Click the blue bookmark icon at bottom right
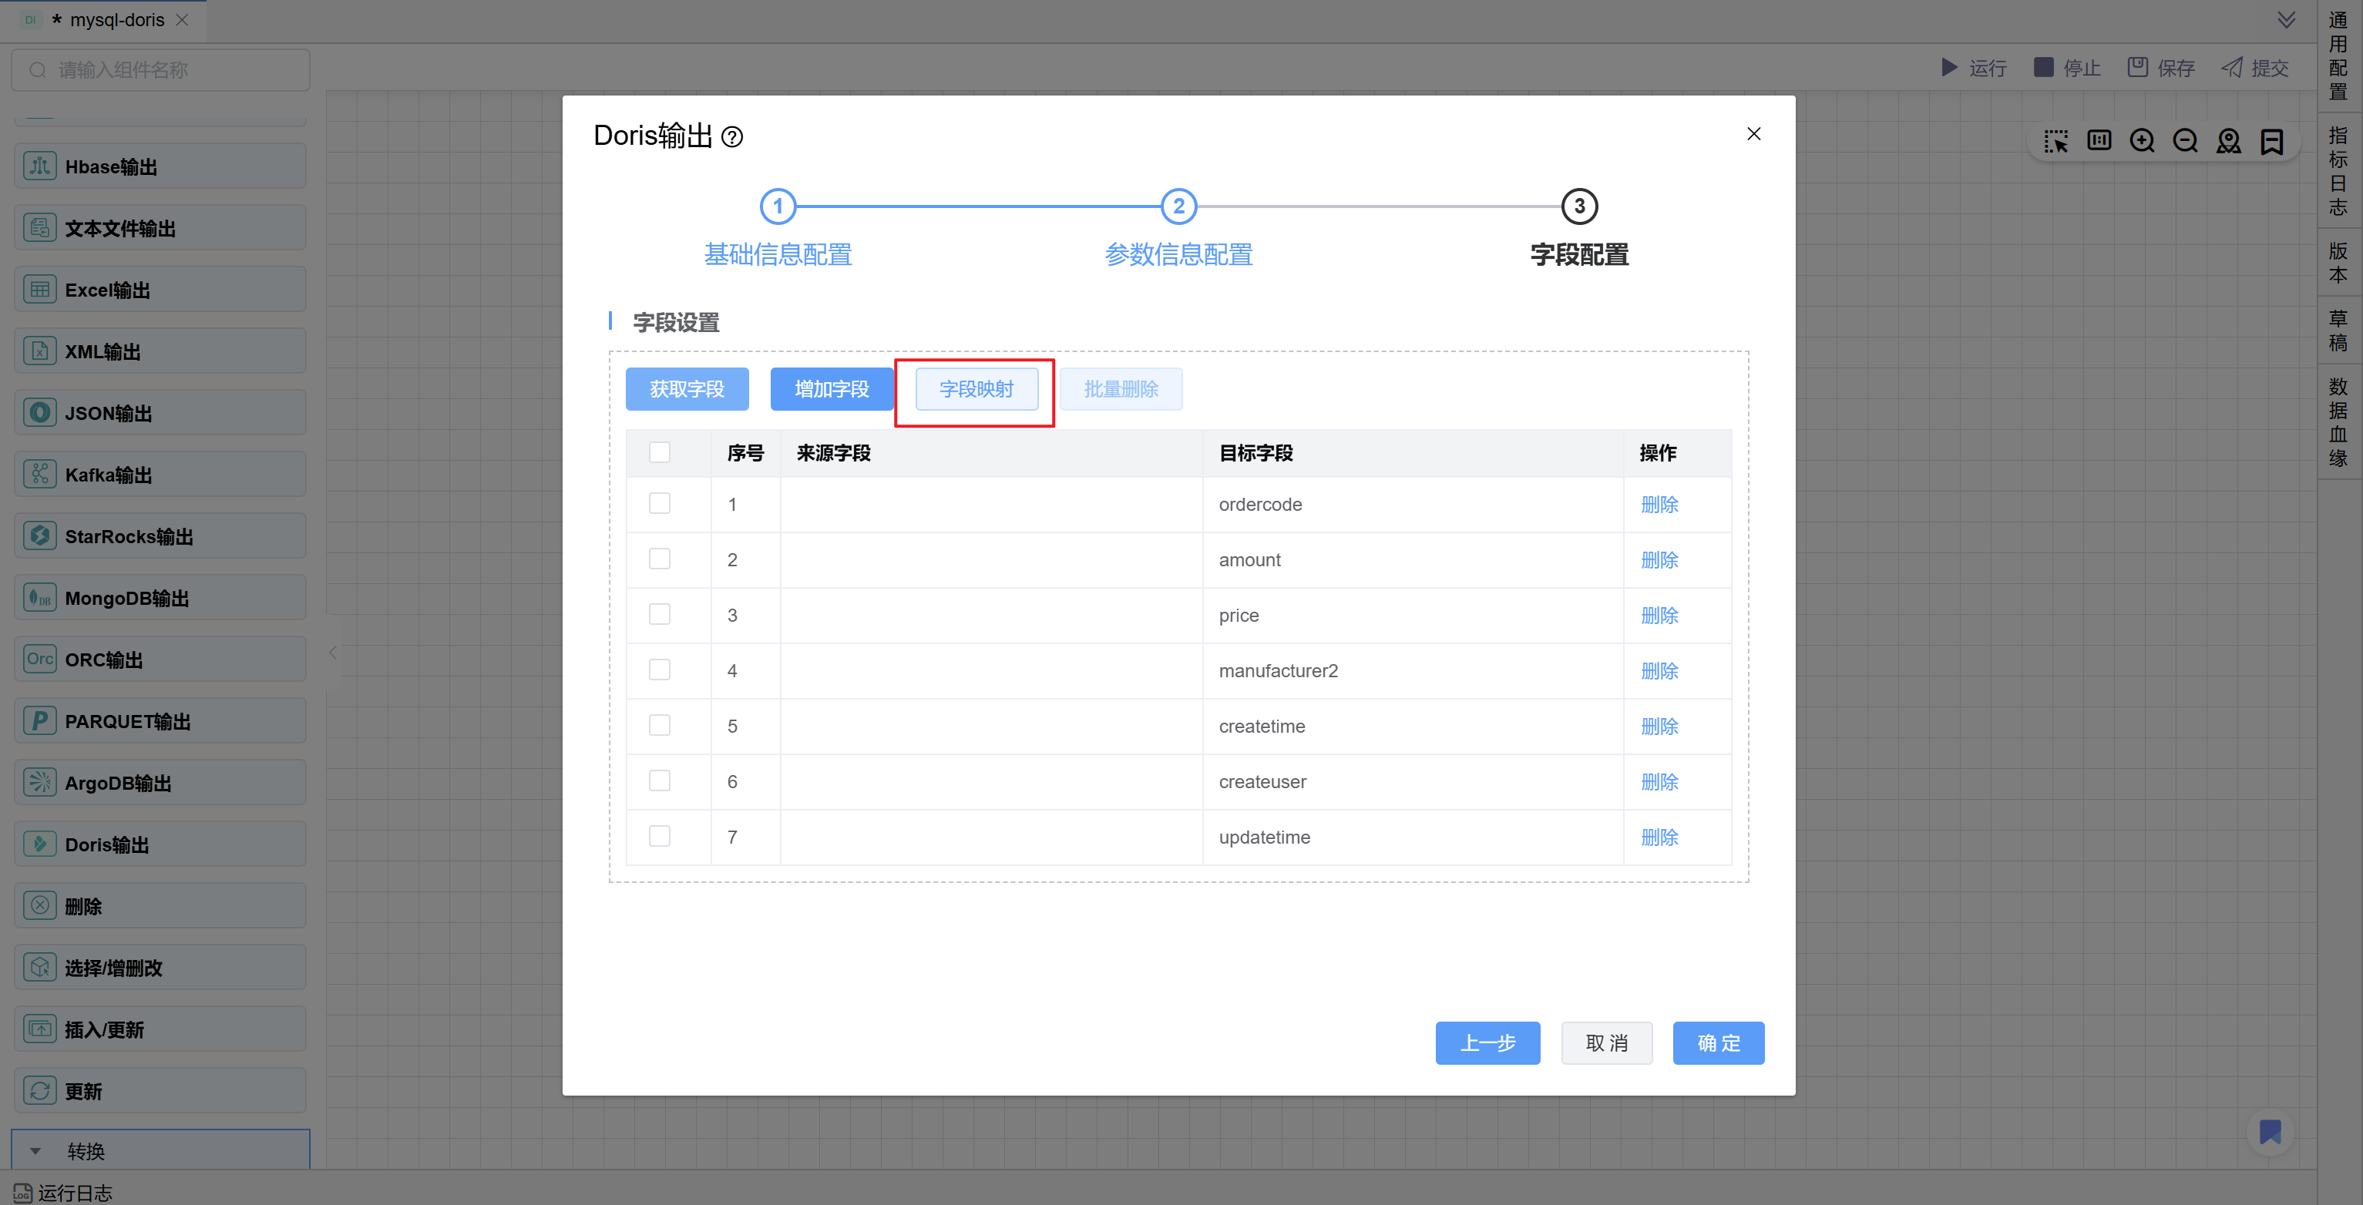The height and width of the screenshot is (1205, 2363). 2270,1131
